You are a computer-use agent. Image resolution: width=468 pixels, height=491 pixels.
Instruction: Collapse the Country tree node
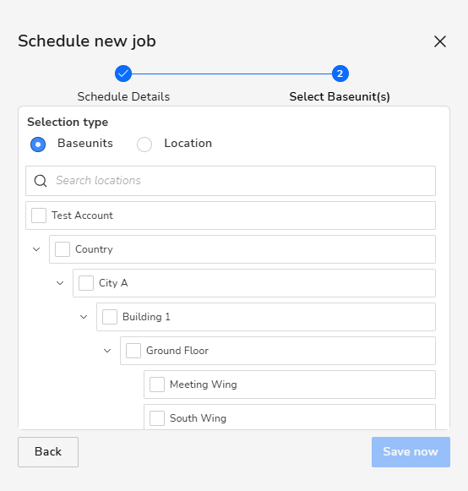tap(36, 249)
